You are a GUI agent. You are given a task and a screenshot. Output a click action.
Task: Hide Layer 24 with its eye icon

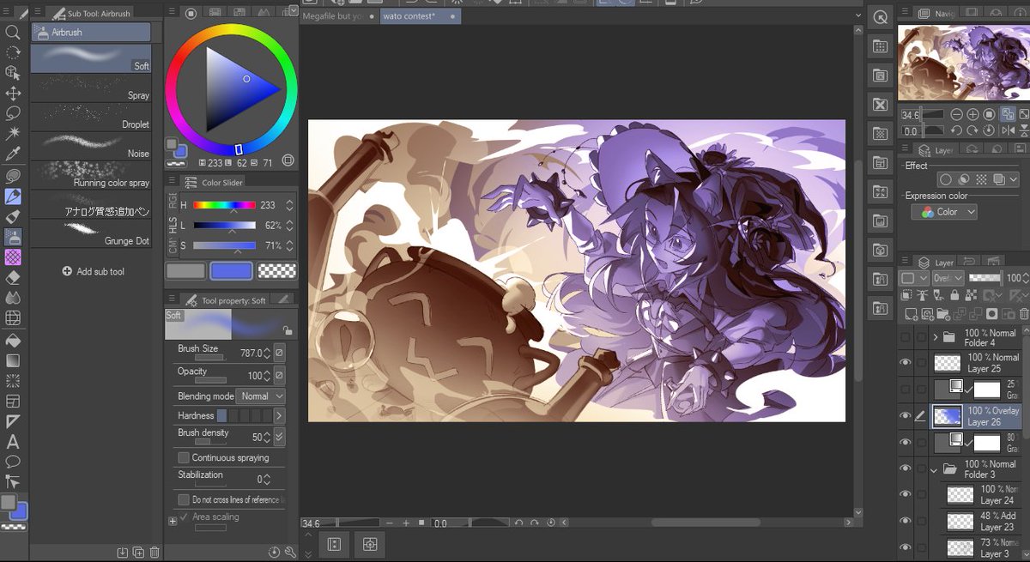pyautogui.click(x=905, y=495)
